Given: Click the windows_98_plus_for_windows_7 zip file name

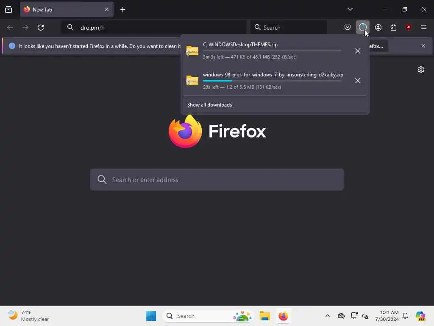Looking at the screenshot, I should click(x=273, y=75).
